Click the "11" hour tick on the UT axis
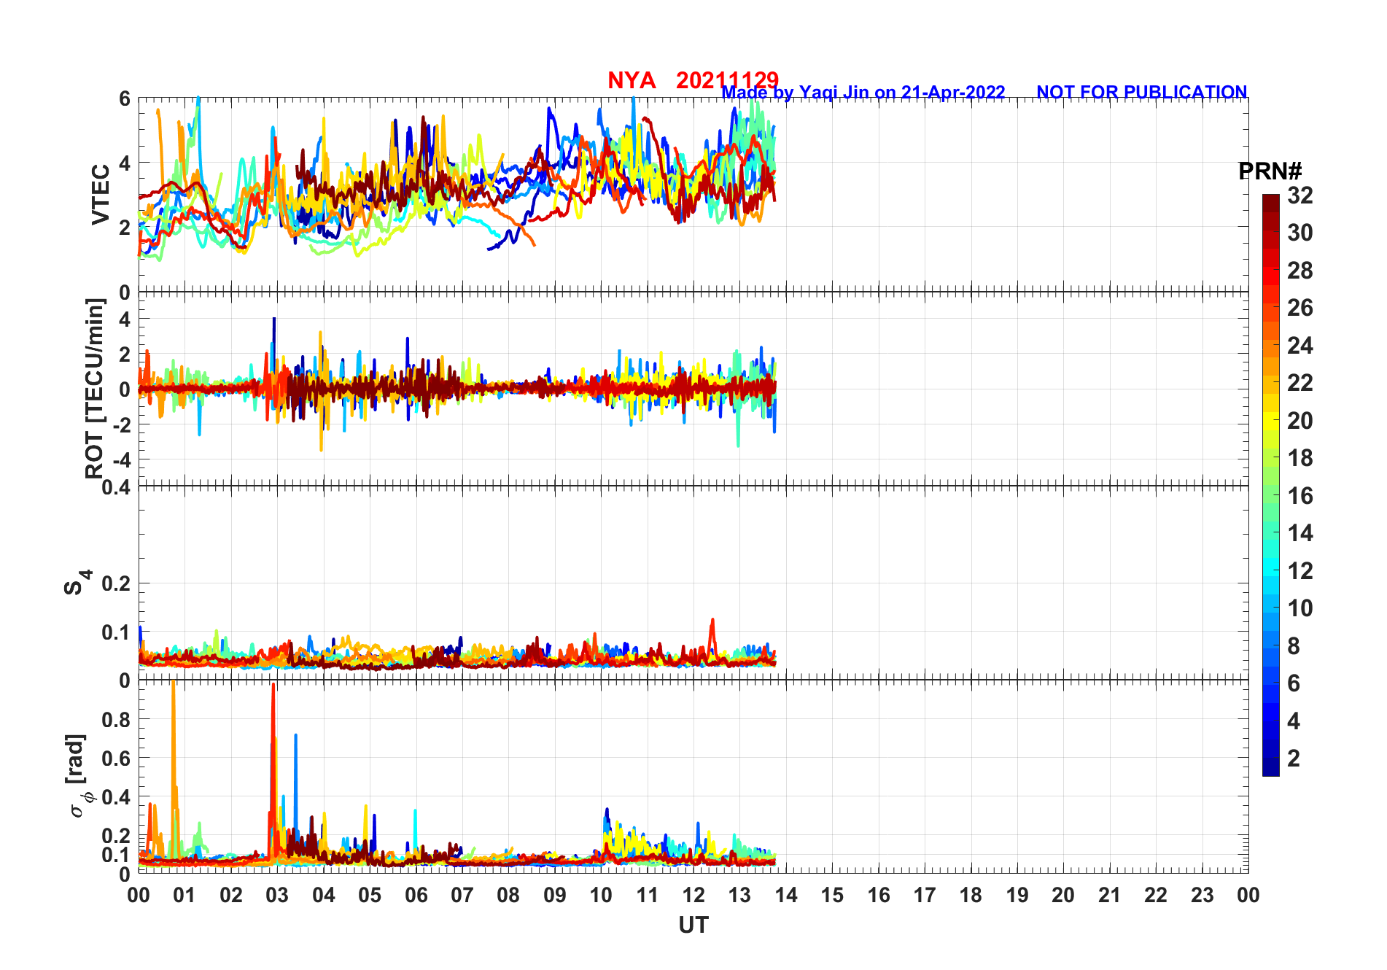Viewport: 1387px width, 970px height. (x=648, y=895)
